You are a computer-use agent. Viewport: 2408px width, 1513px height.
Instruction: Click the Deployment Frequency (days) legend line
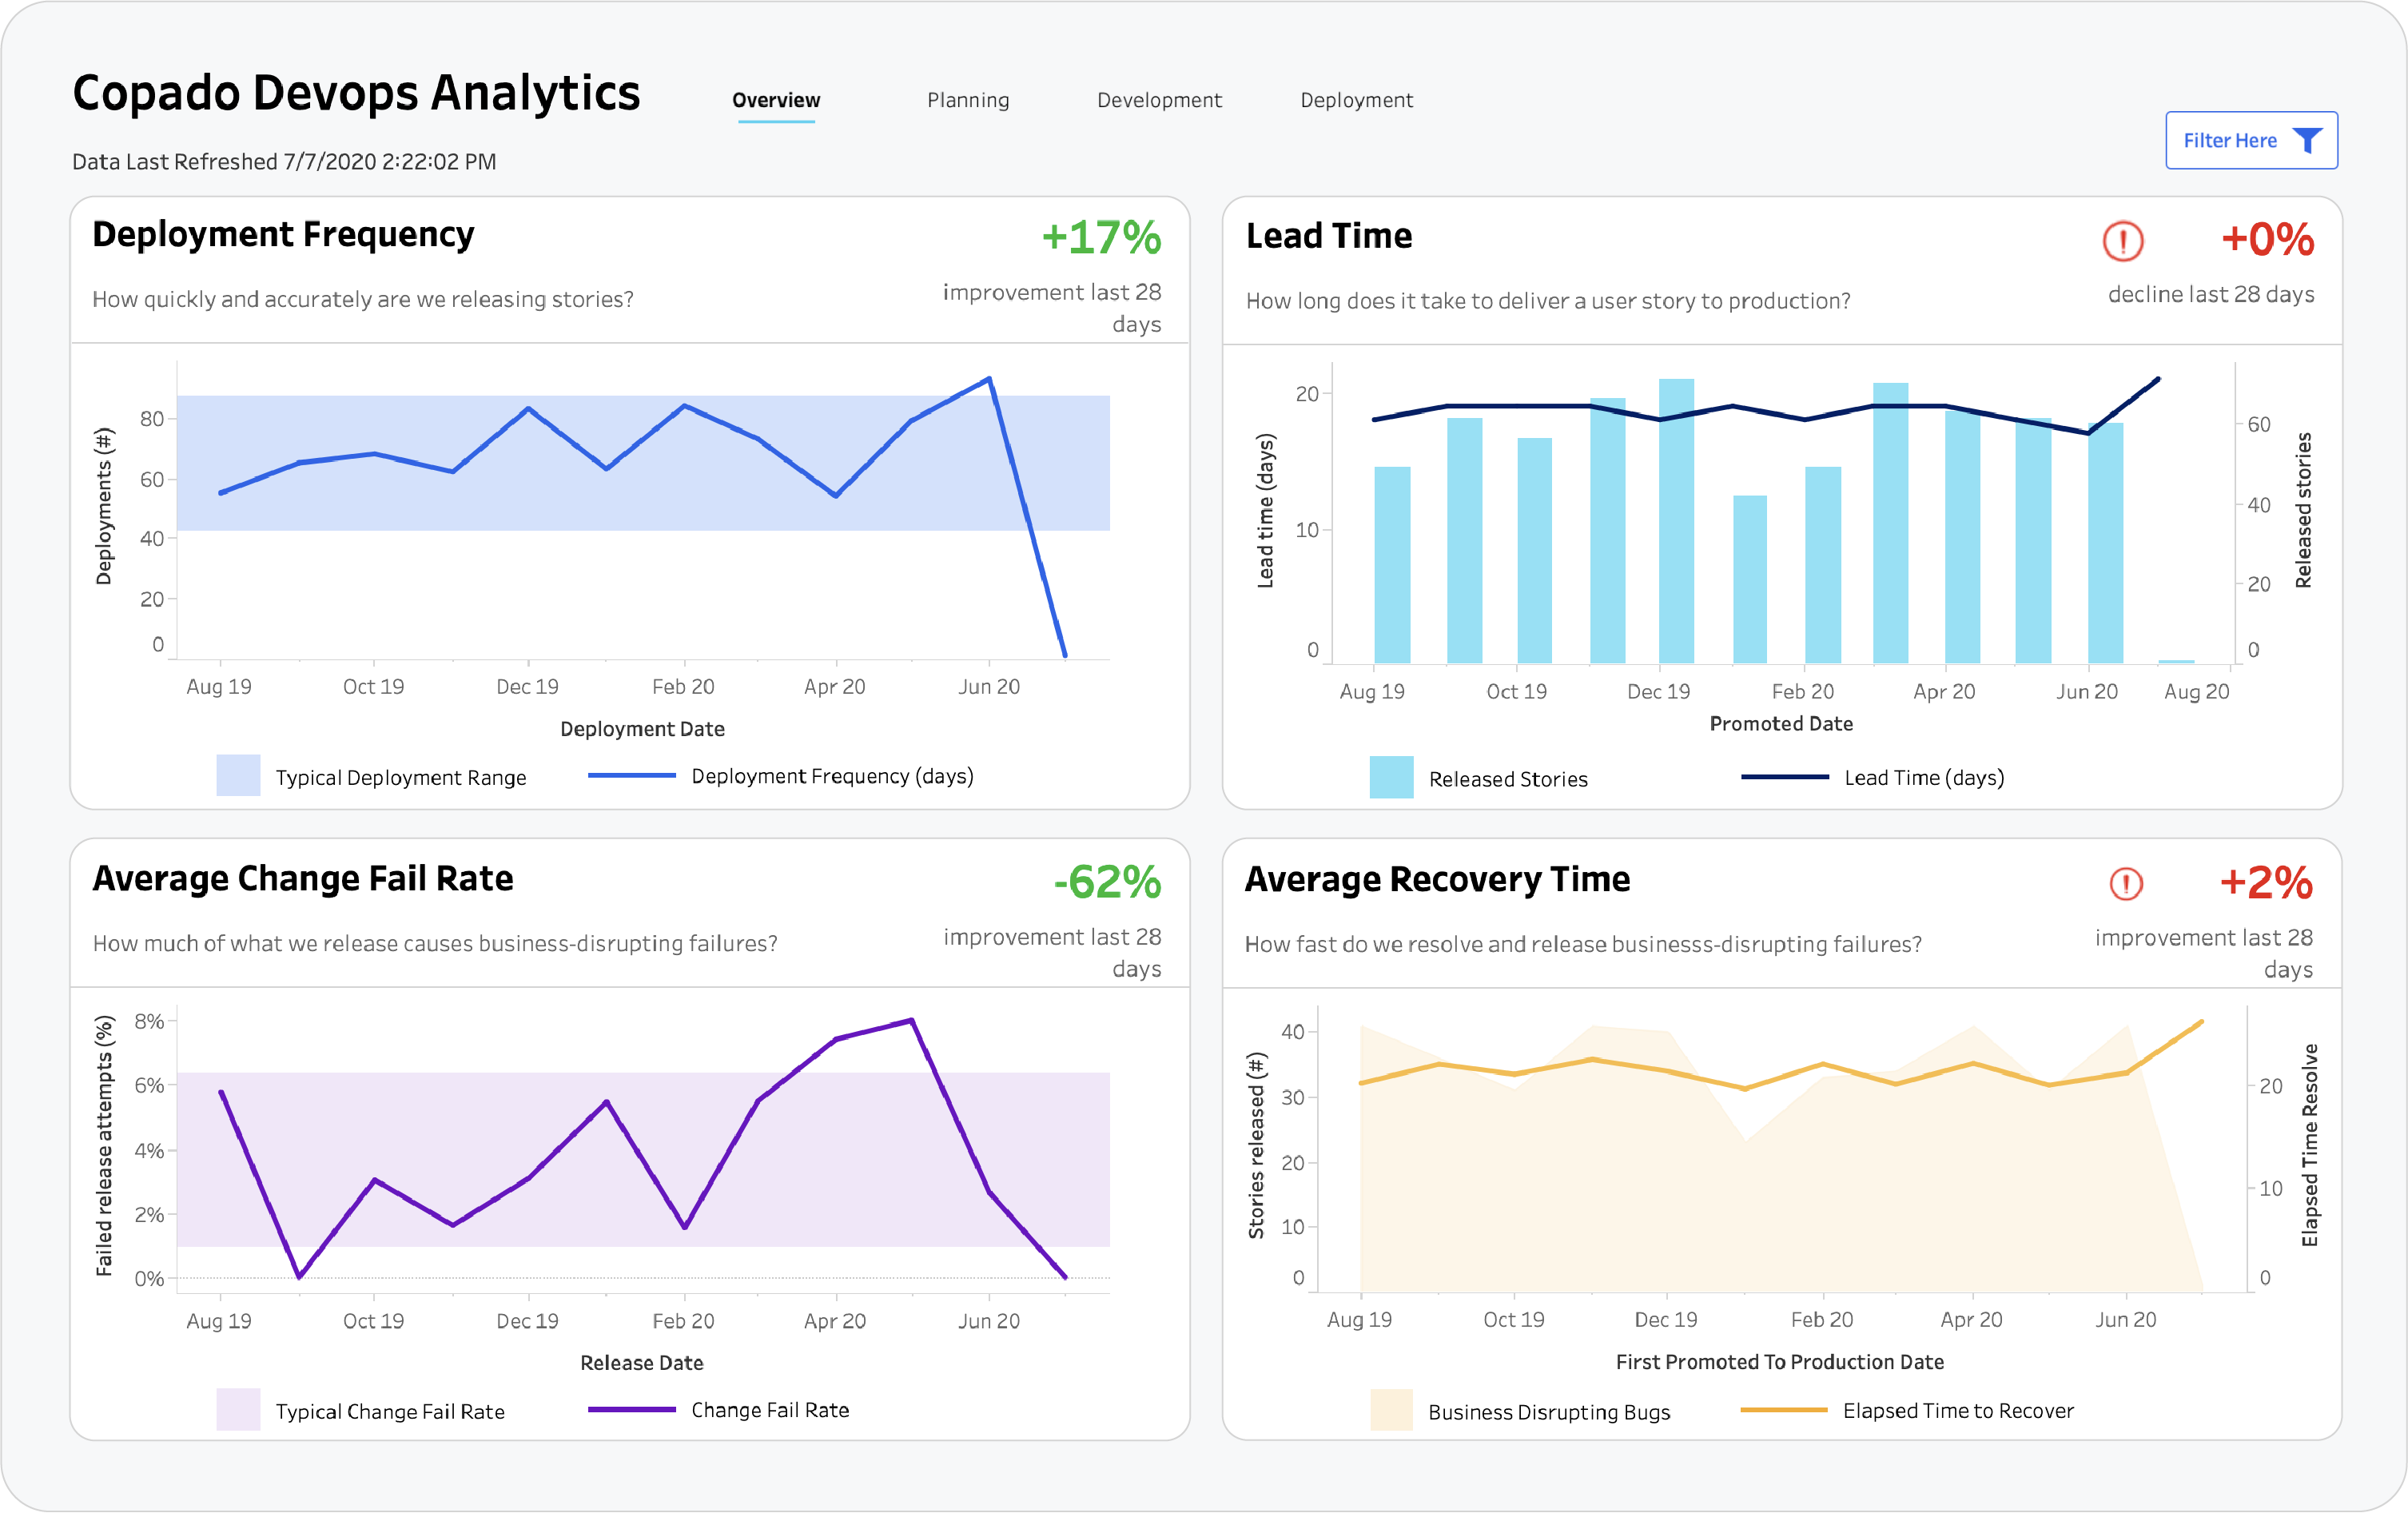[x=631, y=776]
